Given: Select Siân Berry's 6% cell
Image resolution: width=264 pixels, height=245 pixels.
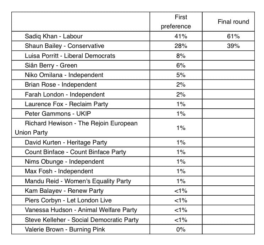Looking at the screenshot, I should 176,65.
